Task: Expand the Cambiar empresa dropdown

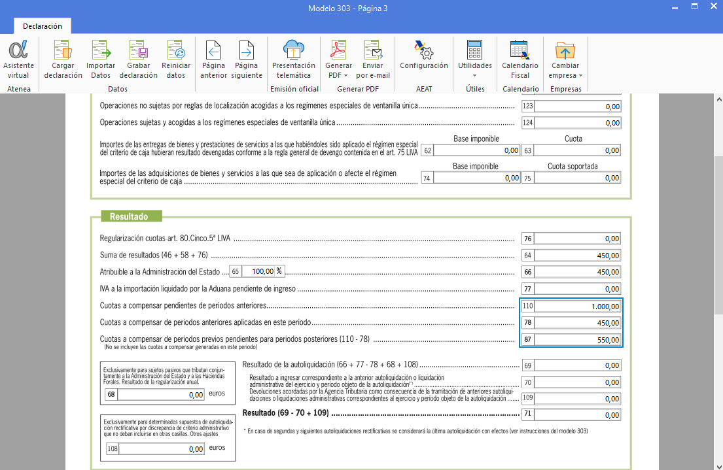Action: tap(565, 70)
